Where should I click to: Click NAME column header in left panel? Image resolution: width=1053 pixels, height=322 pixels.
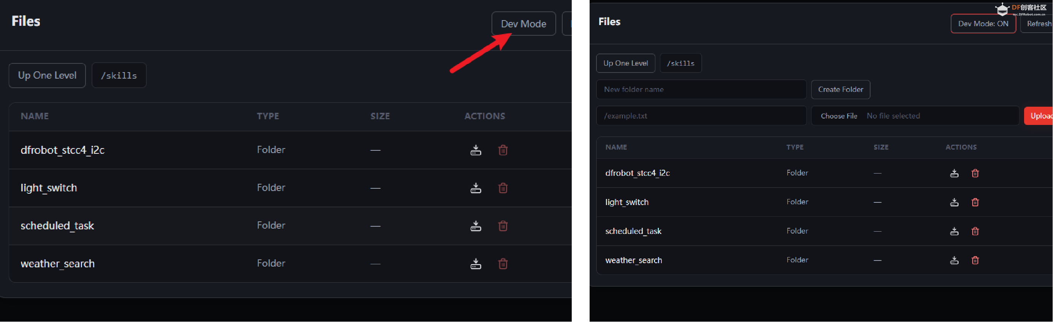(35, 116)
